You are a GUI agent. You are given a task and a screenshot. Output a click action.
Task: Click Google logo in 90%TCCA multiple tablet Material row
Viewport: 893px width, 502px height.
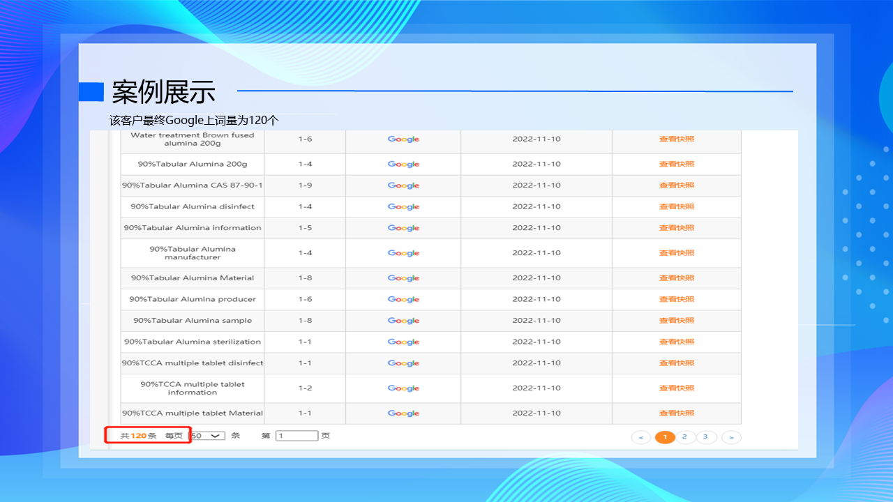[x=403, y=413]
